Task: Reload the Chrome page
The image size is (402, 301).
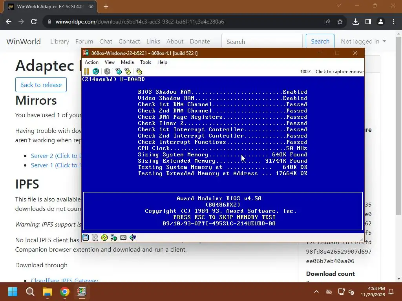Action: coord(34,22)
